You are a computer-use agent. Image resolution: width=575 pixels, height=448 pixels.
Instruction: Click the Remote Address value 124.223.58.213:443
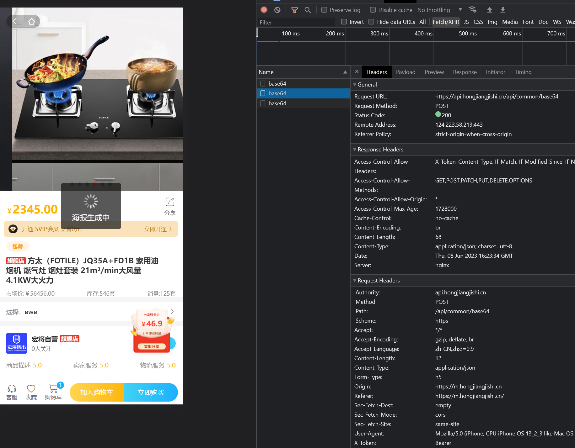point(459,124)
